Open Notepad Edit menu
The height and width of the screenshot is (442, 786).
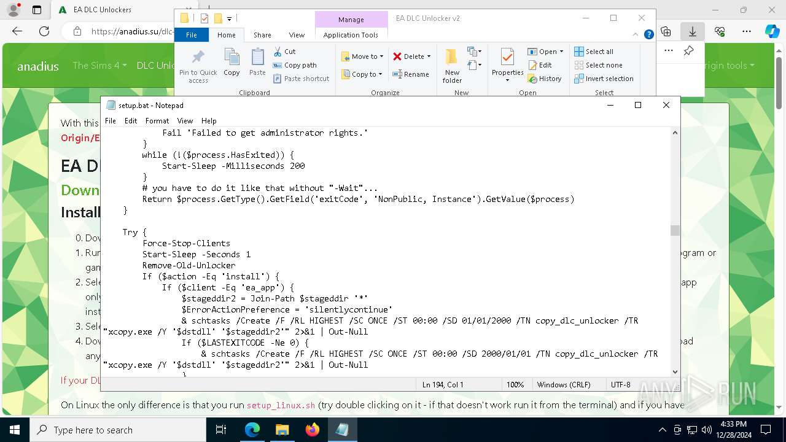[131, 121]
